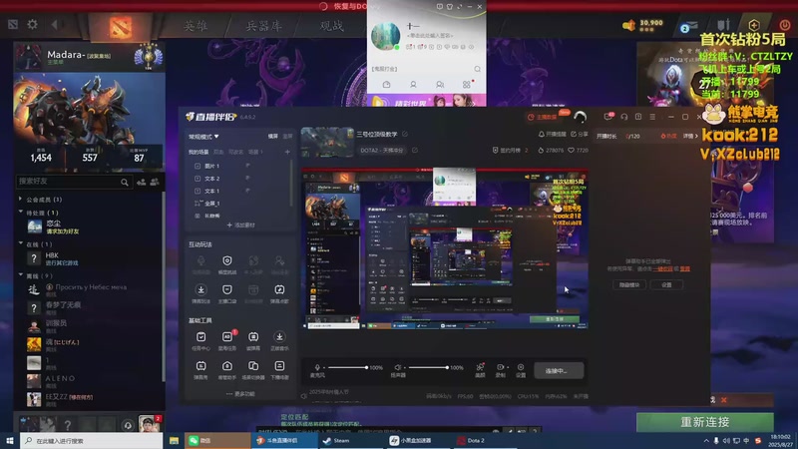The height and width of the screenshot is (449, 798).
Task: Open the bottom-left 基础工具 icon
Action: click(x=201, y=369)
